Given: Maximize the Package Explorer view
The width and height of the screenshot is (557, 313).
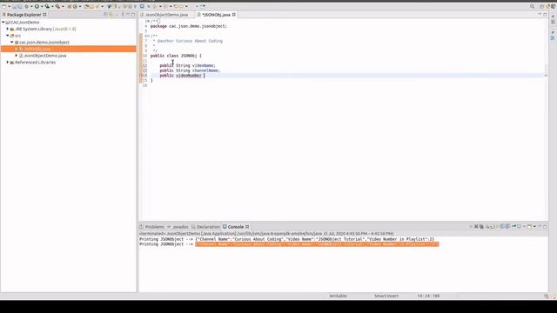Looking at the screenshot, I should (x=133, y=15).
